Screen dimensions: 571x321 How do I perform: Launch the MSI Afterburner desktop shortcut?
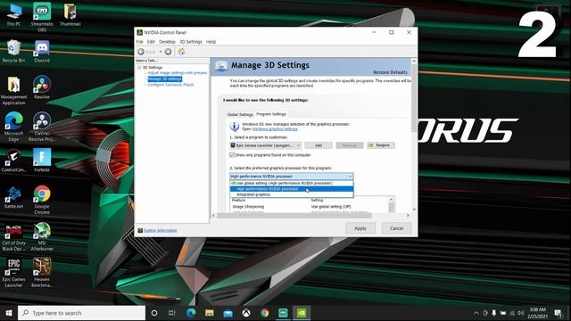click(x=42, y=236)
